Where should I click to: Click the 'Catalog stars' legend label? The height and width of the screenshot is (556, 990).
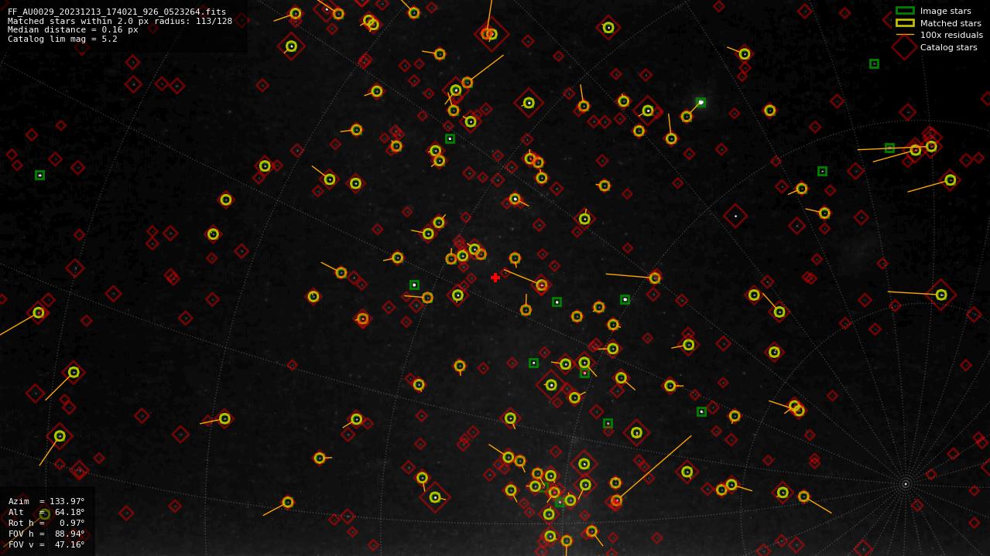coord(948,47)
